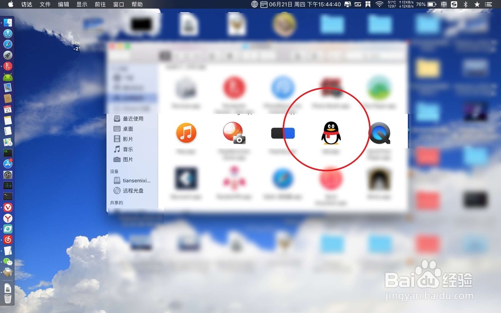Open the 访达 menu

click(x=27, y=4)
